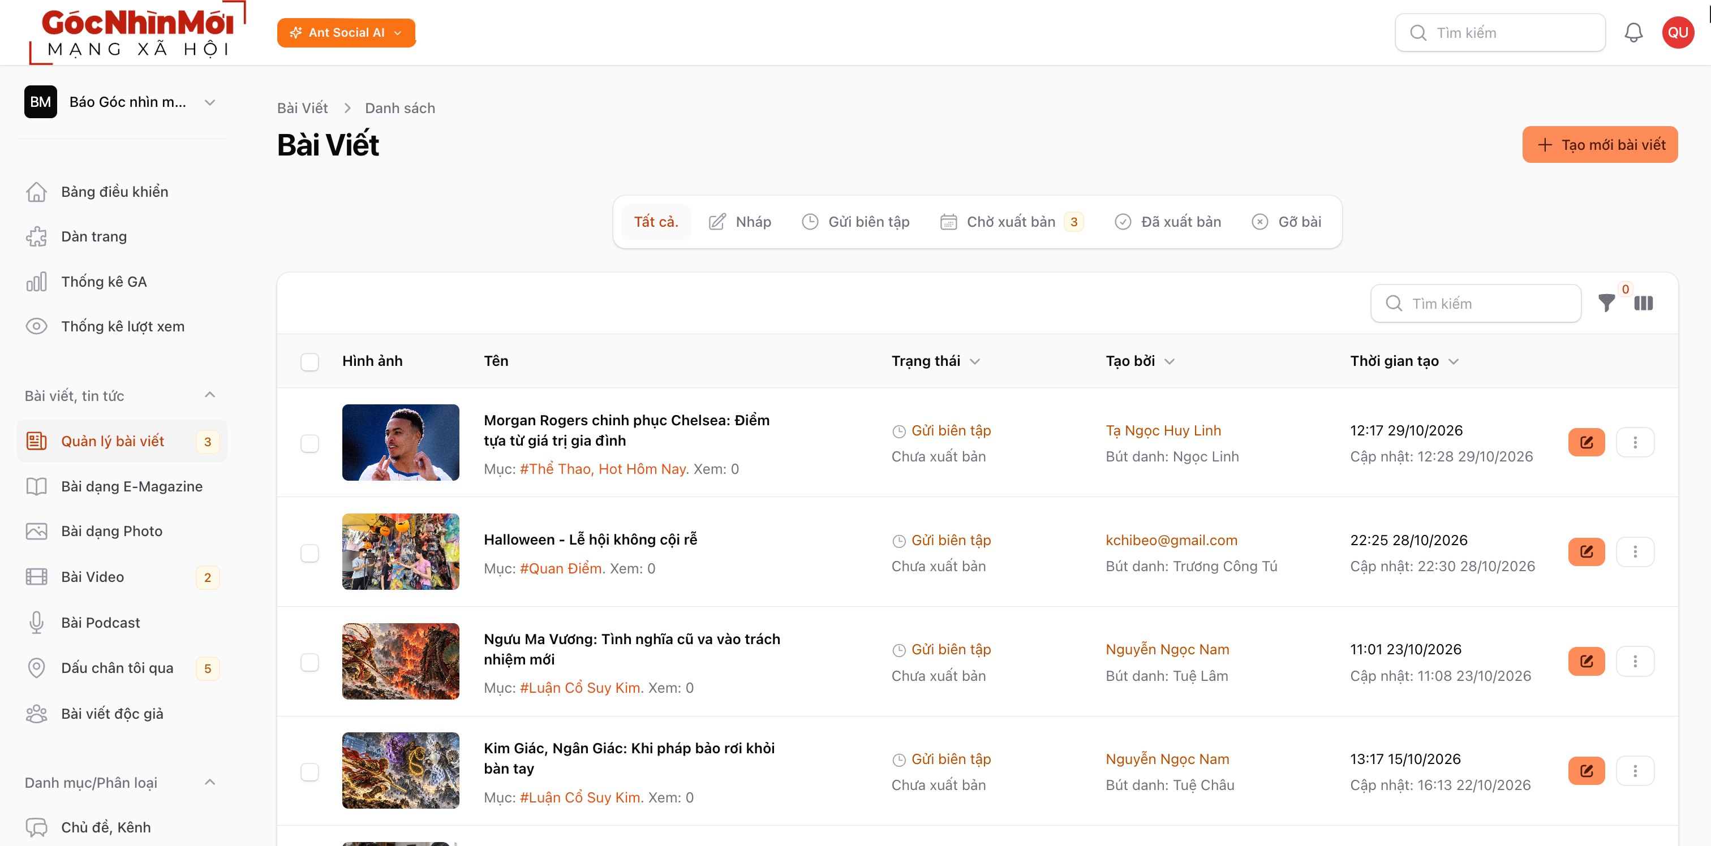Screen dimensions: 1711x846
Task: Open more options for Halloween article
Action: click(1635, 552)
